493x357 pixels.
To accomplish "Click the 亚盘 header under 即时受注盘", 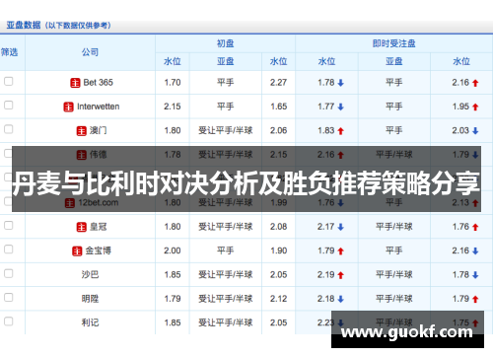I will (394, 61).
